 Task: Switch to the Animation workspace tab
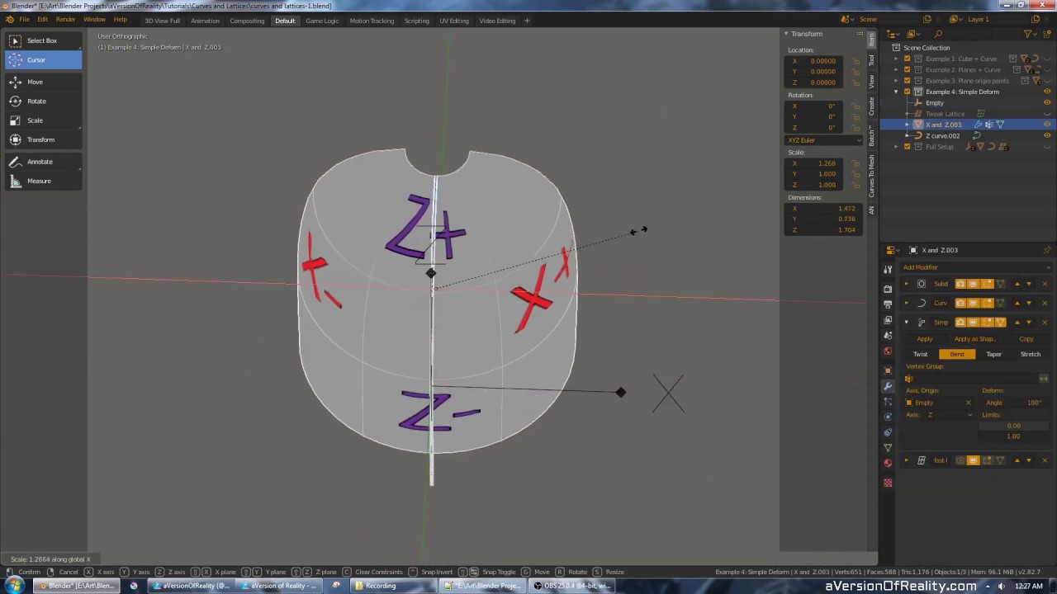[205, 21]
